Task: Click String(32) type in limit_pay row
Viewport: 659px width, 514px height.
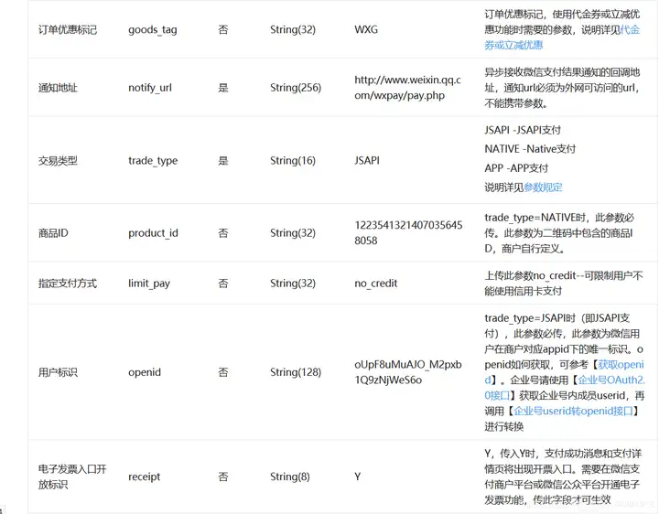Action: click(293, 284)
